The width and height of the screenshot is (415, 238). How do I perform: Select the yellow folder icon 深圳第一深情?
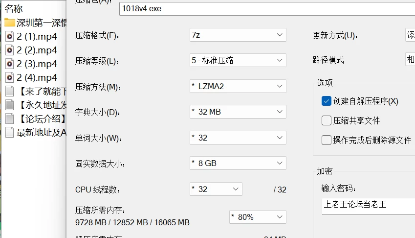(9, 23)
